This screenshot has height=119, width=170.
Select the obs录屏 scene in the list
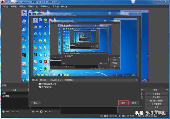coord(6,96)
